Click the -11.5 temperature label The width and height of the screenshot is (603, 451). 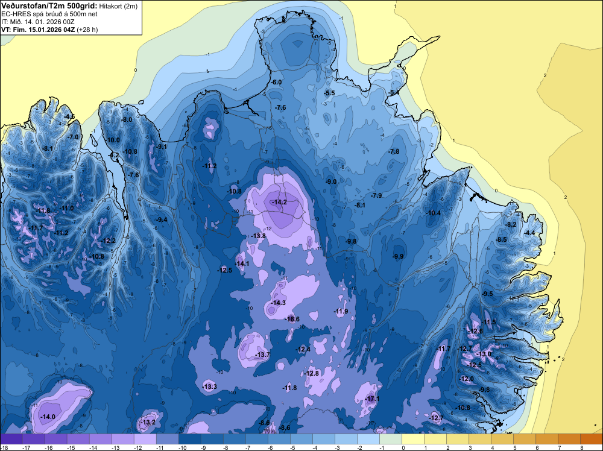(x=489, y=322)
